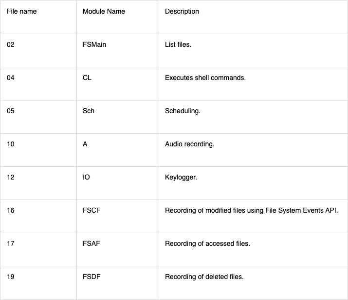Click the CL module name
Image resolution: width=348 pixels, height=300 pixels.
point(87,78)
